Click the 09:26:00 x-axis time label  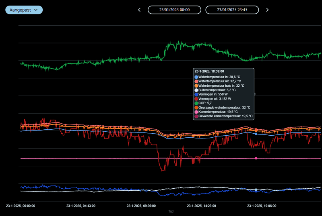click(x=141, y=206)
